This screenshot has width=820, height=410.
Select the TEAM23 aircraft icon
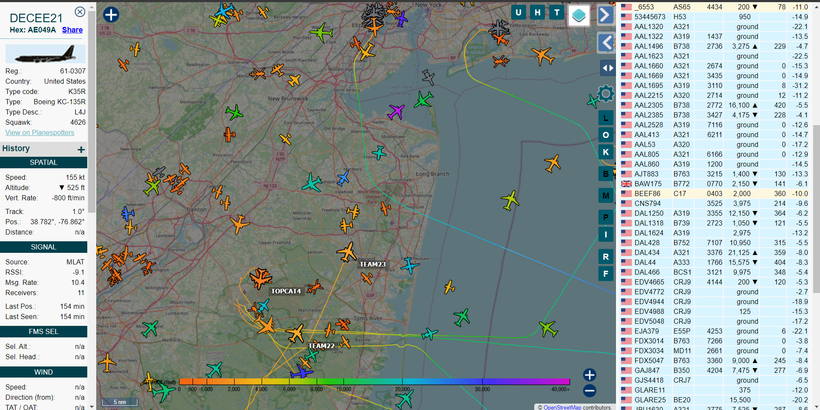click(x=347, y=252)
